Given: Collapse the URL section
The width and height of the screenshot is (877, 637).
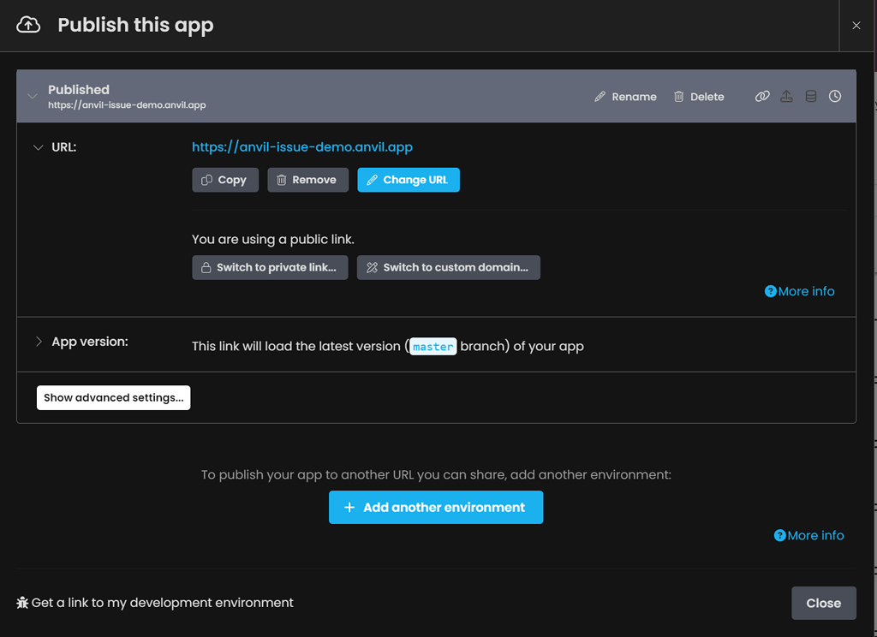Looking at the screenshot, I should 38,146.
